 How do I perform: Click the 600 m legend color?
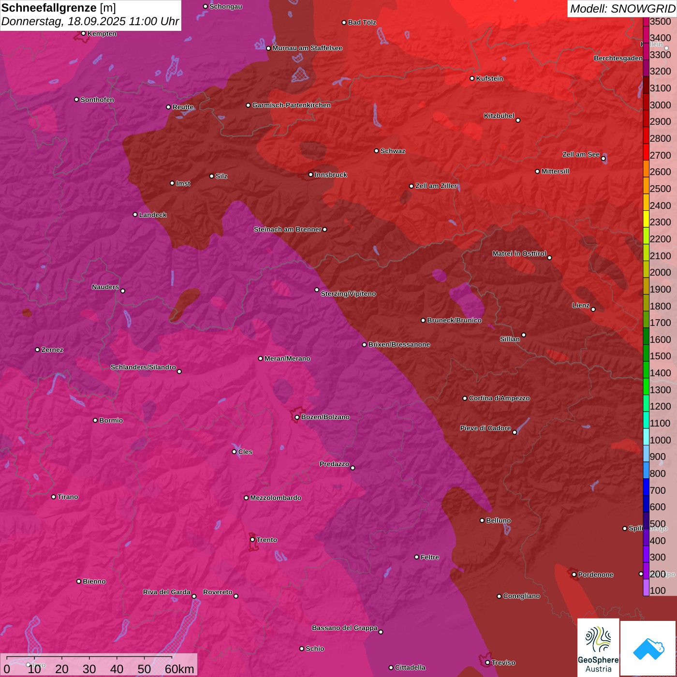[646, 503]
